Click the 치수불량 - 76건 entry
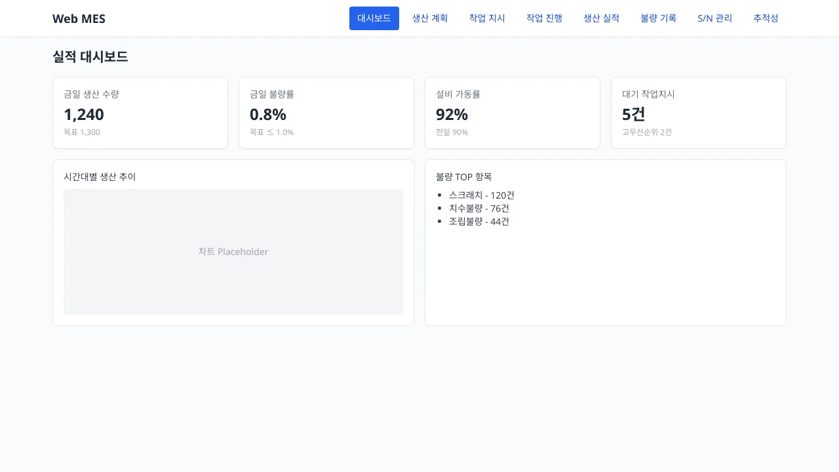 pyautogui.click(x=478, y=208)
